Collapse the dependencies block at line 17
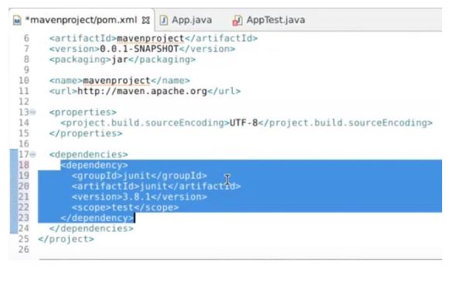This screenshot has height=291, width=473. [x=32, y=154]
